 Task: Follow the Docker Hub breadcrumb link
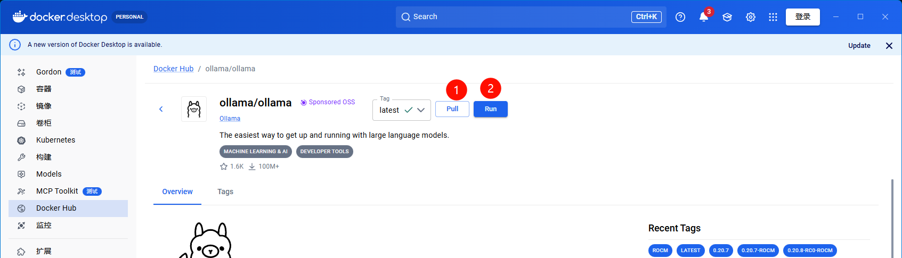174,69
